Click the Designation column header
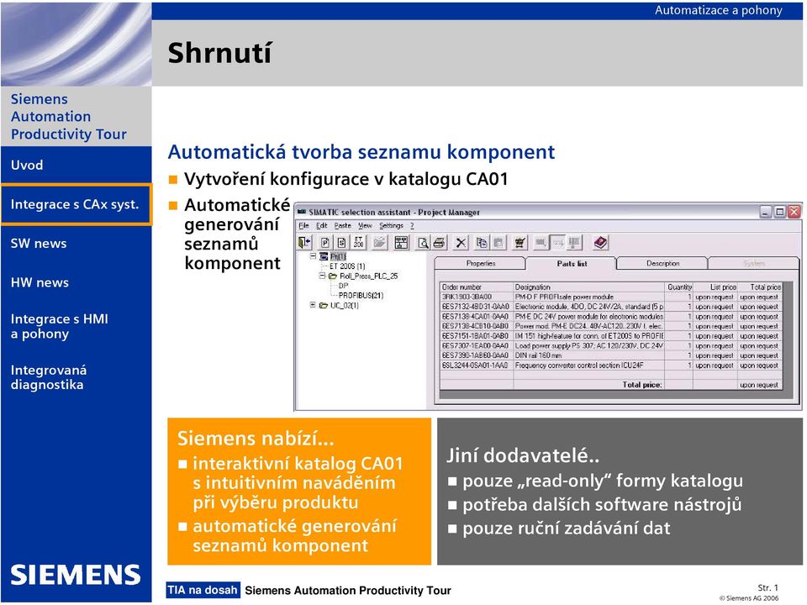The width and height of the screenshot is (807, 605). (x=588, y=287)
